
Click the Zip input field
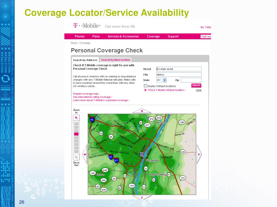[191, 80]
